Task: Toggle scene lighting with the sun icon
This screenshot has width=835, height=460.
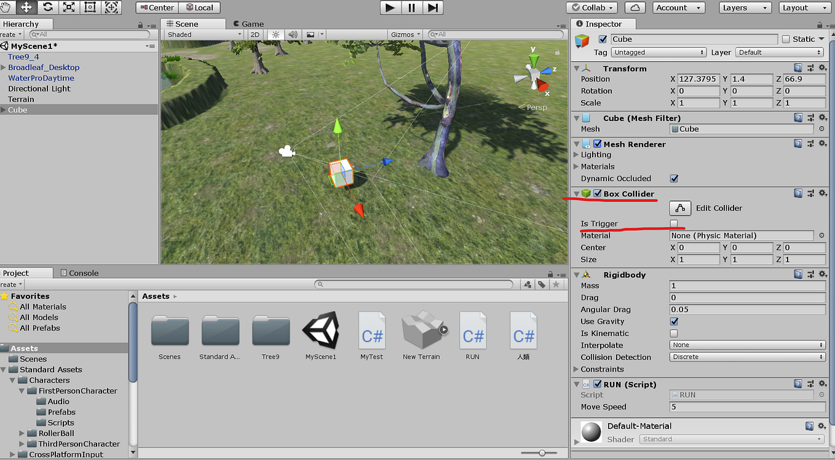Action: 275,34
